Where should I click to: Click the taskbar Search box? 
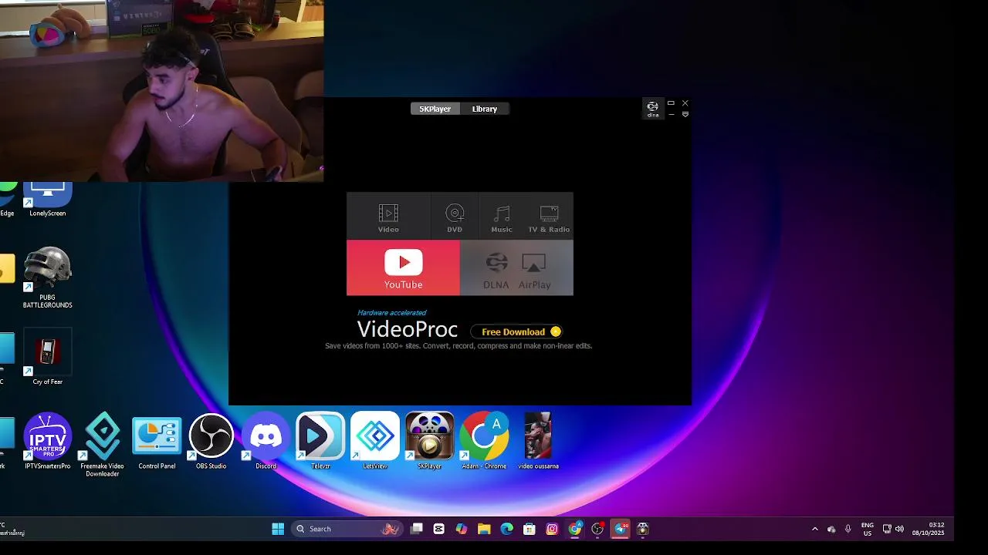[348, 529]
